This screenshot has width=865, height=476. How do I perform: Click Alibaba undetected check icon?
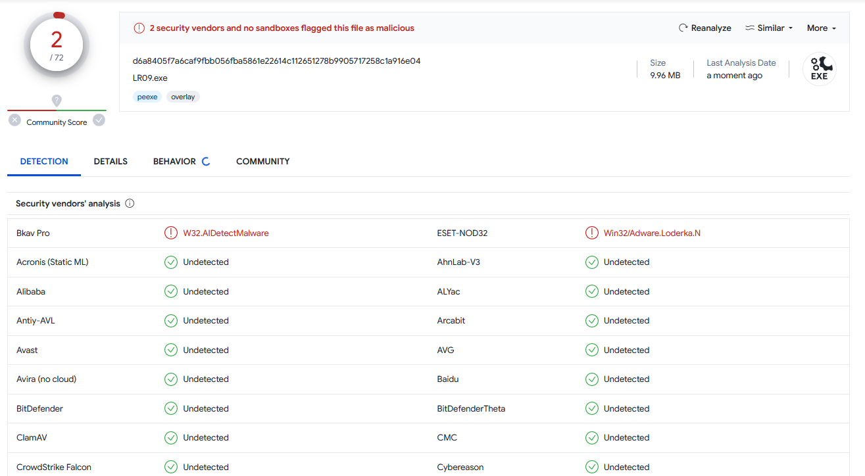(171, 291)
